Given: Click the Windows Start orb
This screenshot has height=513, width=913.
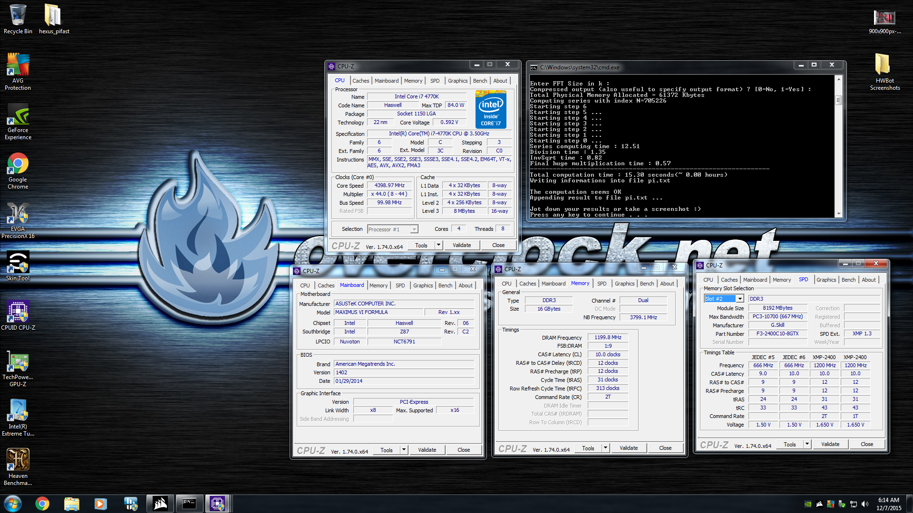Looking at the screenshot, I should coord(13,503).
